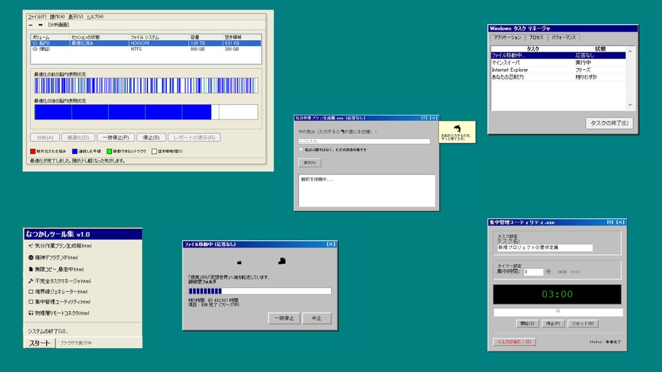Click 分析(A) button in defrag window
662x372 pixels.
click(x=45, y=138)
